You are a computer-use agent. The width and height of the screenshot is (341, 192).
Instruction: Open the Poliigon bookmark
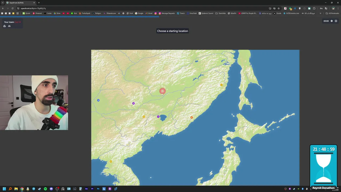pos(97,13)
